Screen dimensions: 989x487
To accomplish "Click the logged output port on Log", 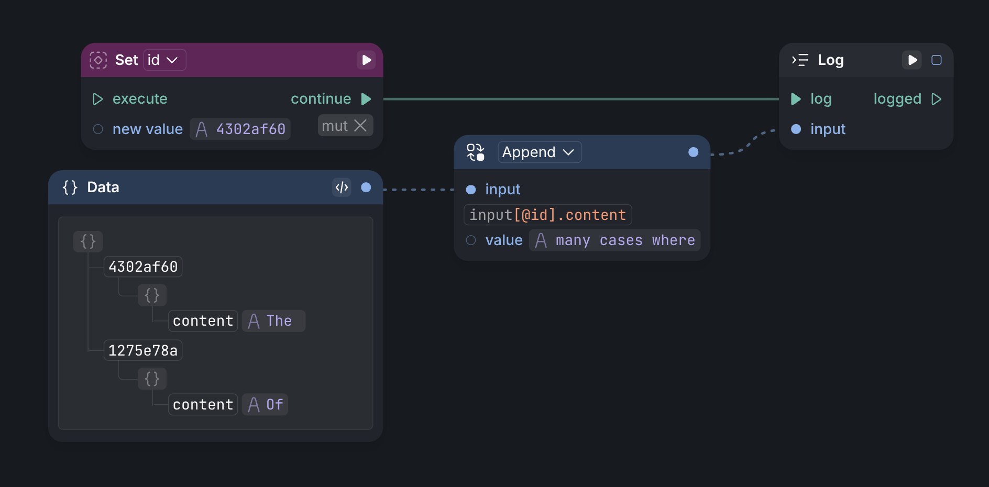I will [x=937, y=99].
